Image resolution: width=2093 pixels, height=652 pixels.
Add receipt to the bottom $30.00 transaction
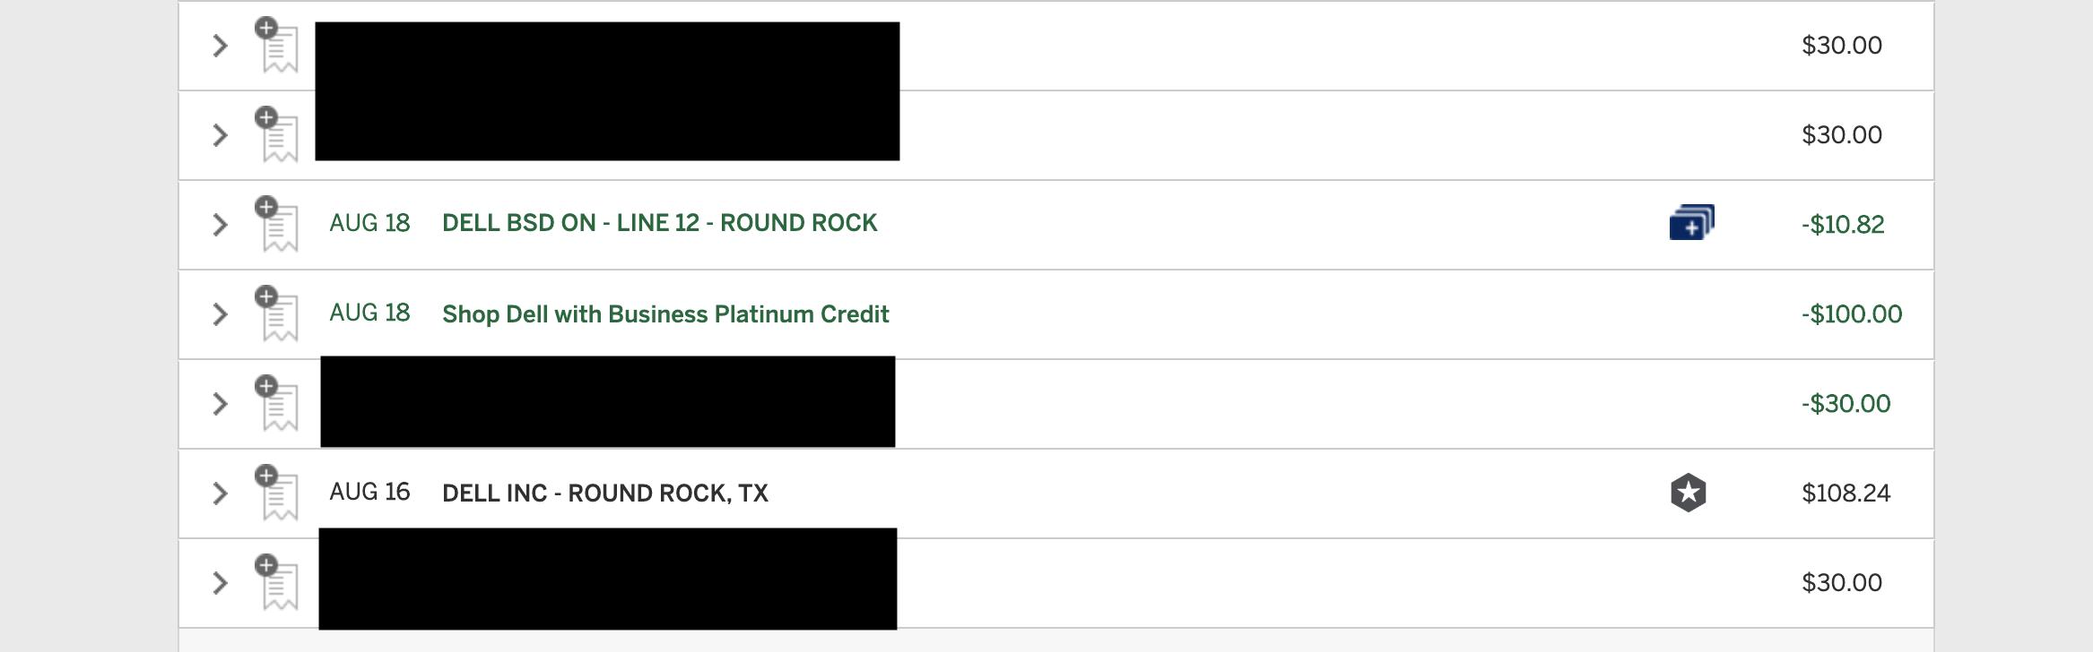pyautogui.click(x=277, y=583)
